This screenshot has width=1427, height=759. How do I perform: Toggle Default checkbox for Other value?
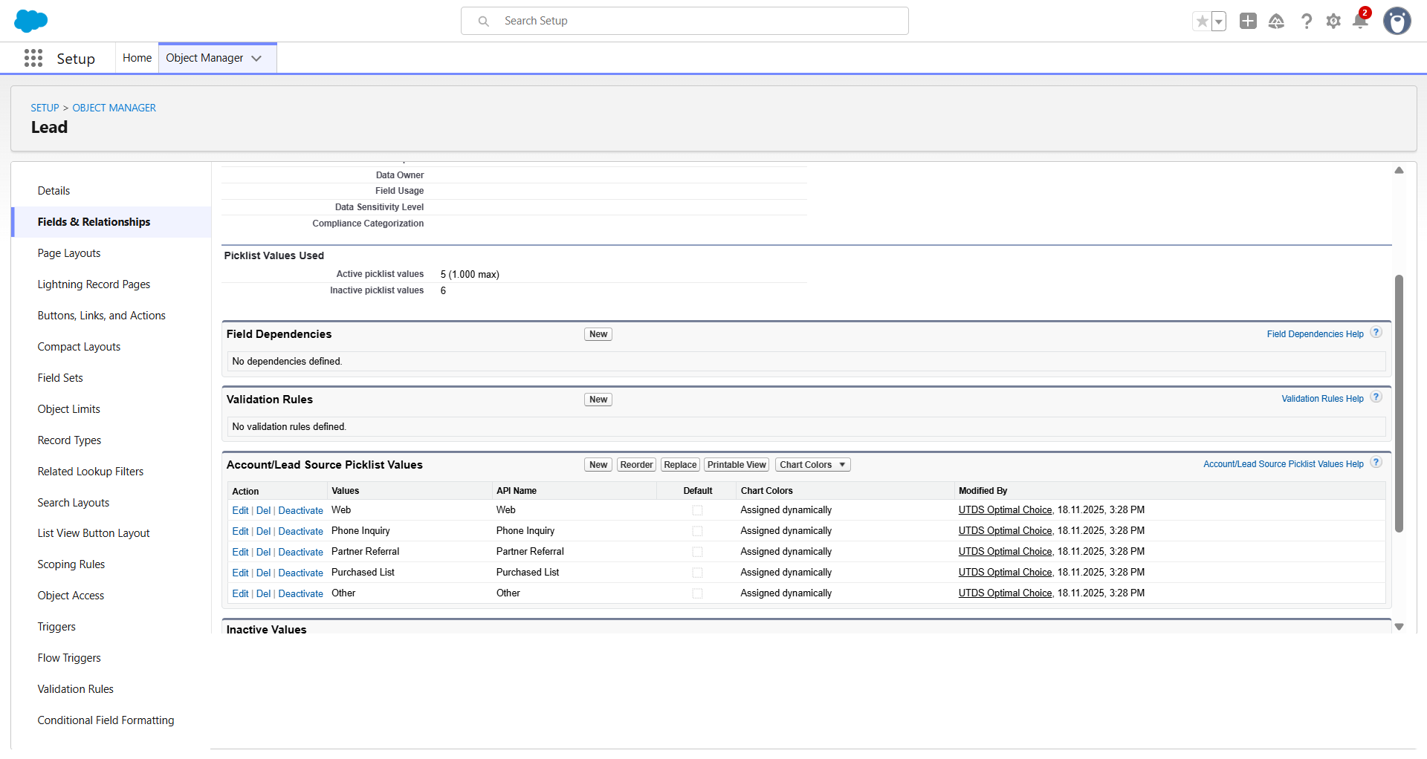coord(697,593)
